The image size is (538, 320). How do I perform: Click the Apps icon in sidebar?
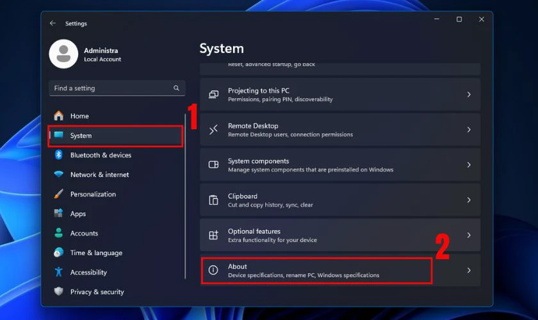59,213
